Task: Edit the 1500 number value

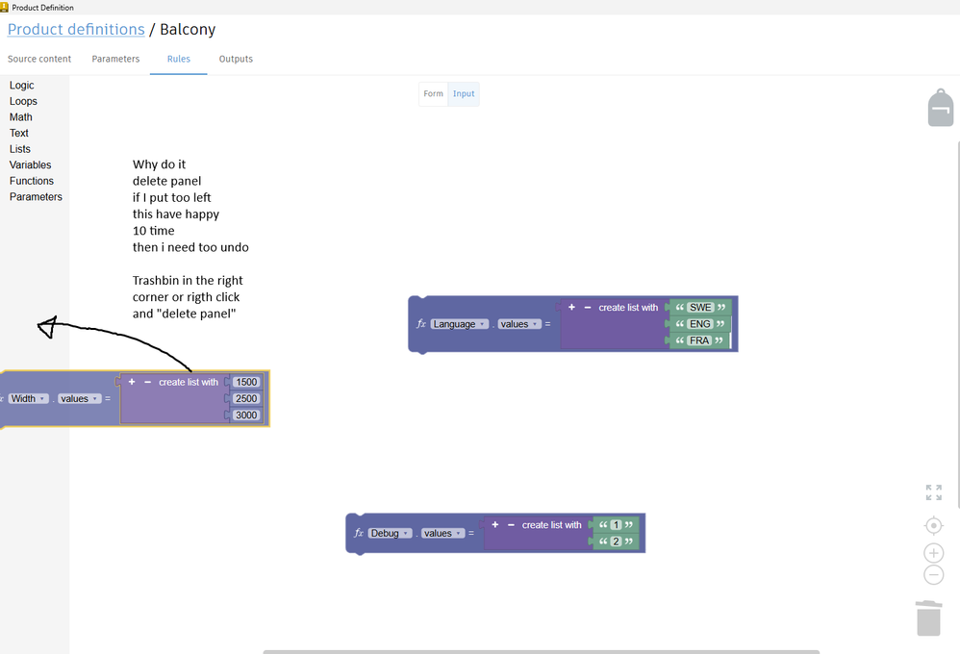Action: pyautogui.click(x=246, y=382)
